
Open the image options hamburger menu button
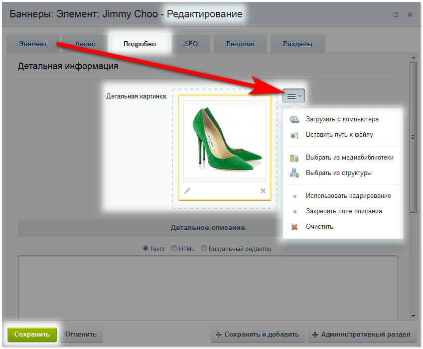coord(293,96)
